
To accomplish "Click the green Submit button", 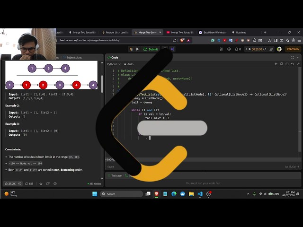I will click(151, 49).
